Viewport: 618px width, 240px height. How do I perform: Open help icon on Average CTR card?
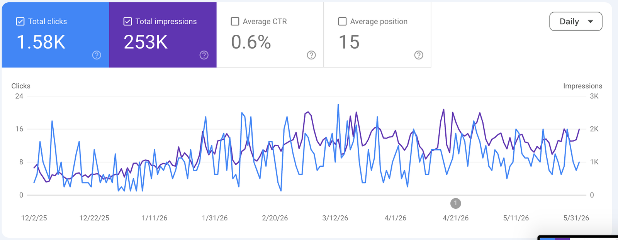coord(311,55)
